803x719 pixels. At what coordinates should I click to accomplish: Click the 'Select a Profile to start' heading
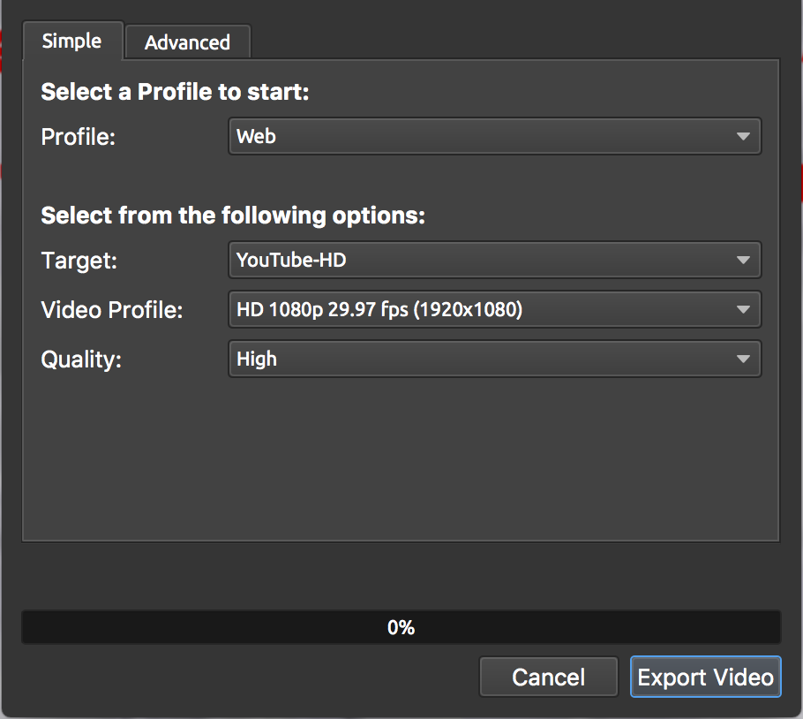[174, 91]
